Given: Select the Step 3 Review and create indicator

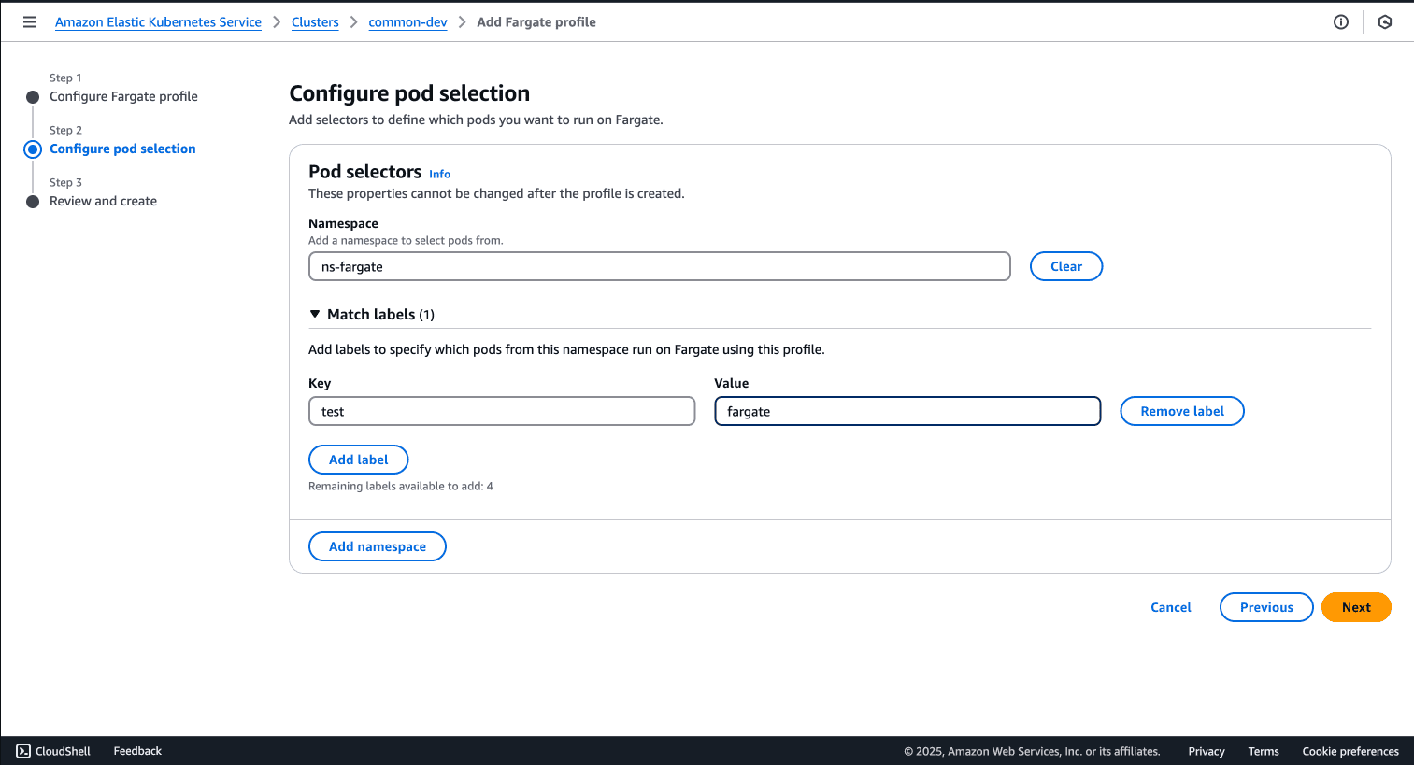Looking at the screenshot, I should pyautogui.click(x=33, y=202).
